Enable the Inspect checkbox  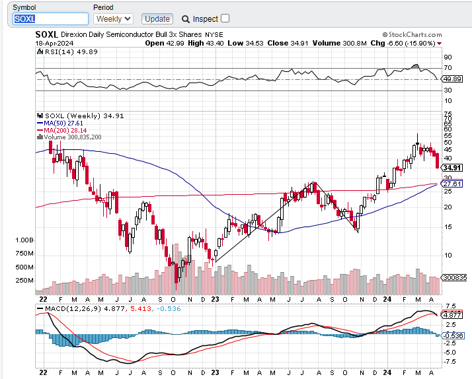(225, 18)
